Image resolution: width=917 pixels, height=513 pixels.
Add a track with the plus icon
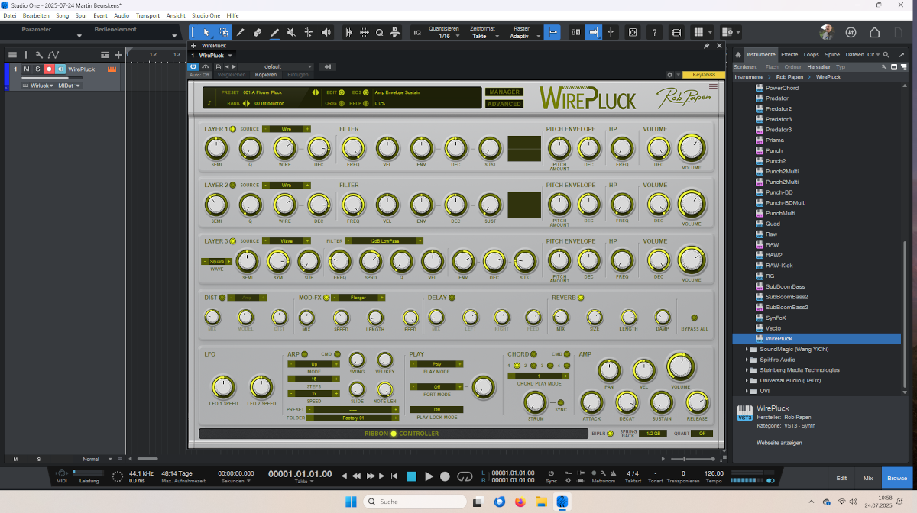pyautogui.click(x=118, y=55)
